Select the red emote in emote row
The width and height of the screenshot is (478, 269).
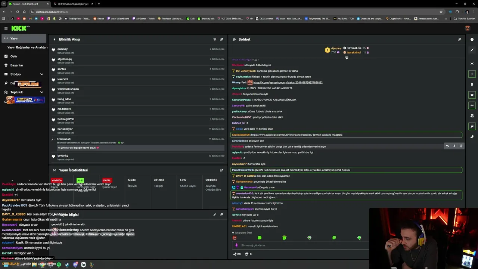[235, 238]
